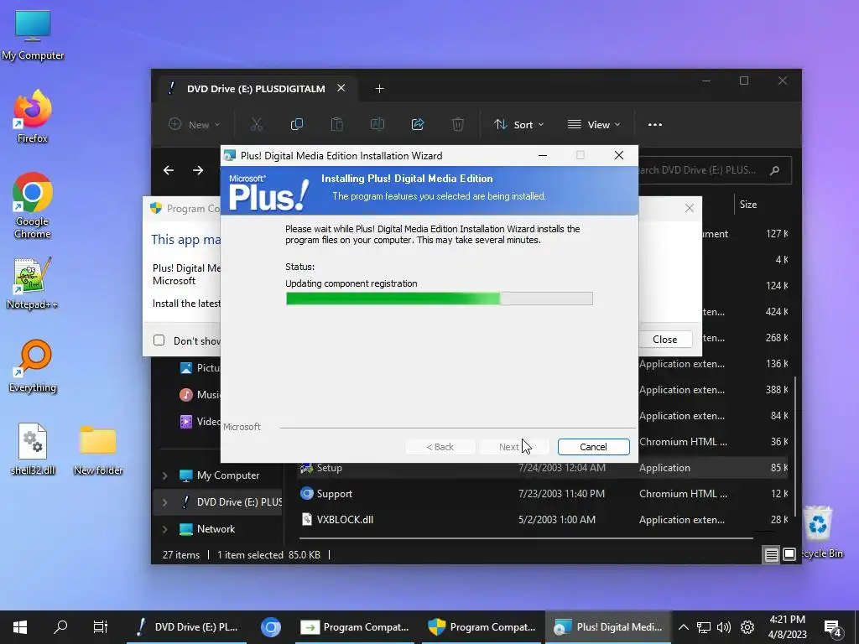The height and width of the screenshot is (644, 859).
Task: Switch to details view icon in status bar
Action: coord(772,555)
